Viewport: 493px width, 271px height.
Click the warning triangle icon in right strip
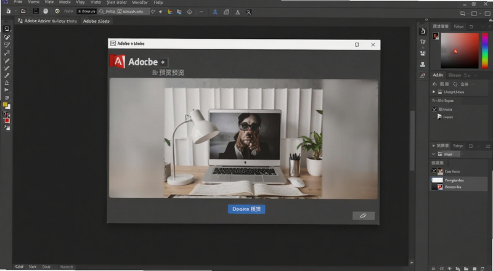423,76
